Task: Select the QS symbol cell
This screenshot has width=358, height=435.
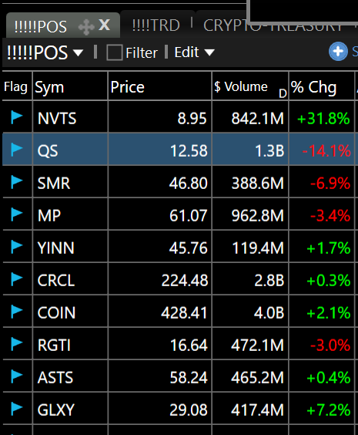Action: point(70,150)
